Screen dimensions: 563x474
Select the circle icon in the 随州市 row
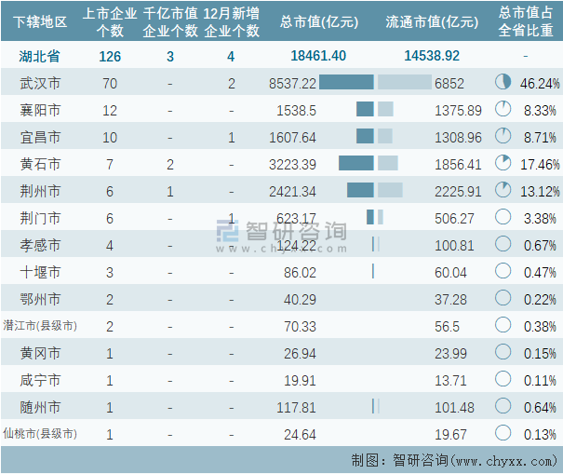(x=503, y=407)
